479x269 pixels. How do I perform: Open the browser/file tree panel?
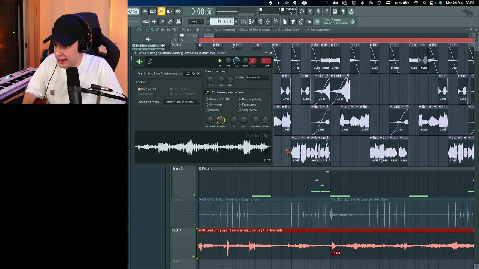(276, 21)
